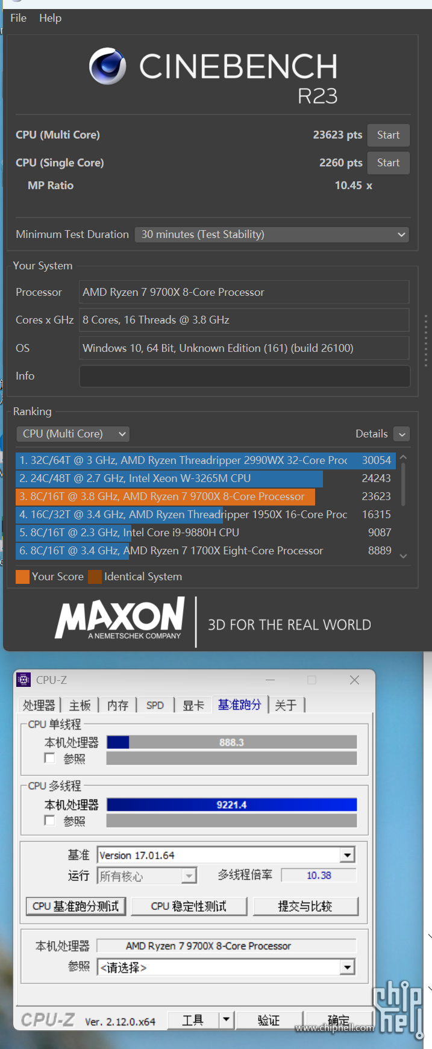Enable the multi-thread 参照 checkbox
Viewport: 432px width, 1049px height.
50,820
